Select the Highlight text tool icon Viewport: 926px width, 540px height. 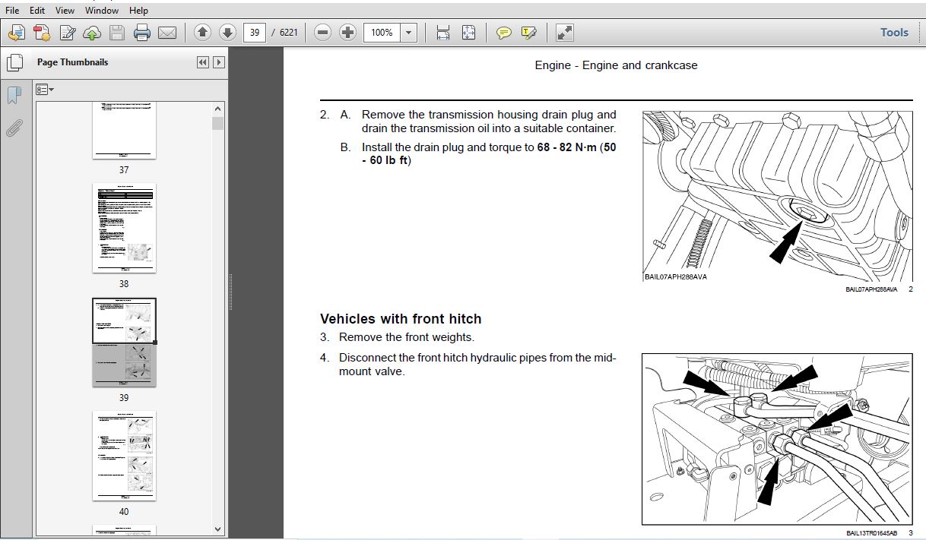point(529,33)
